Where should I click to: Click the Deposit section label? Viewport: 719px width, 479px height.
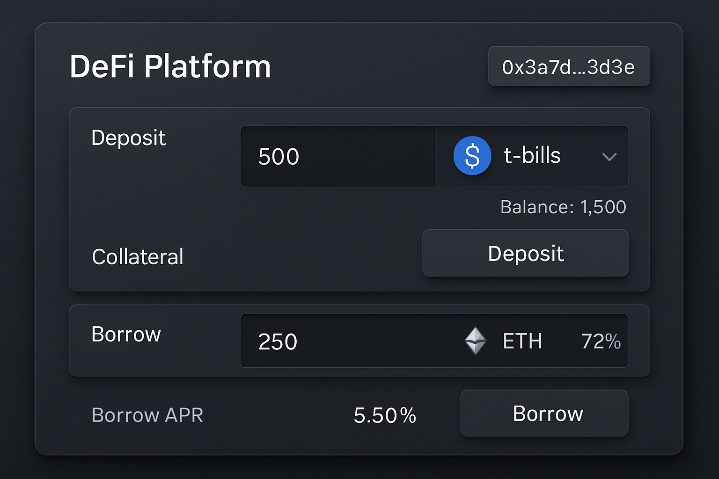tap(129, 138)
